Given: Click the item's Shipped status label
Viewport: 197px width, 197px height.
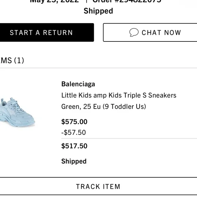Looking at the screenshot, I should pyautogui.click(x=74, y=161).
